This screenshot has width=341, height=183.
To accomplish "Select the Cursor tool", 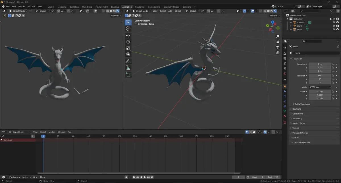I will [x=128, y=29].
